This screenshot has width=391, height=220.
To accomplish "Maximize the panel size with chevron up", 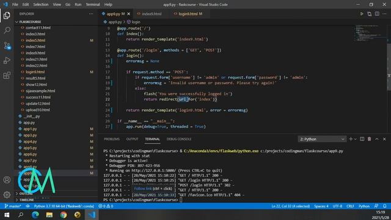I will (377, 139).
